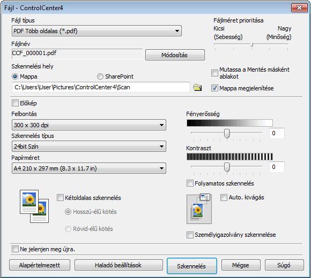Open the Szkennelés típus 24bit Szín dropdown

pyautogui.click(x=89, y=146)
